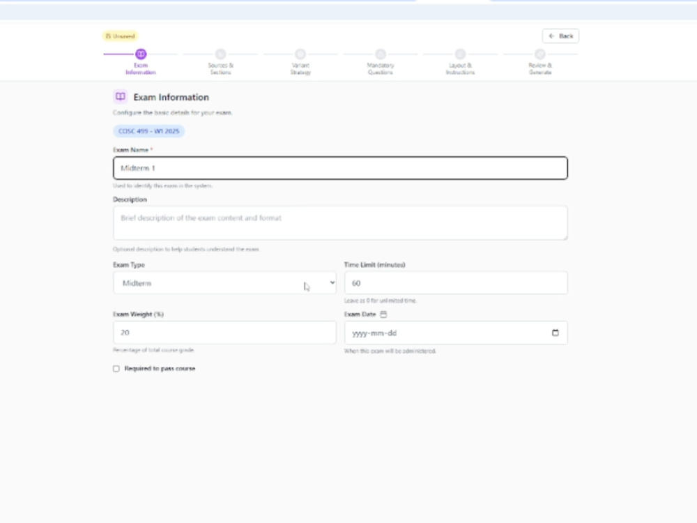Click the Layout & Instructions step circle
697x523 pixels.
click(x=460, y=54)
